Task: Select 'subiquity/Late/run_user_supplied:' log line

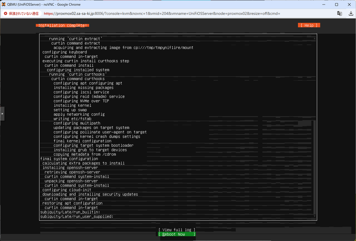Action: 77,216
